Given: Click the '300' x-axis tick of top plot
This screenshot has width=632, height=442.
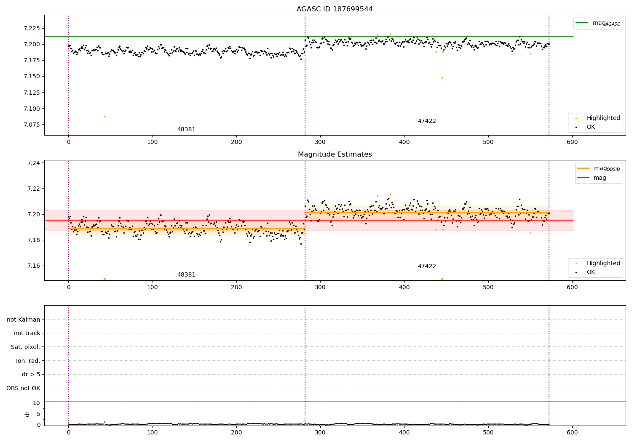Looking at the screenshot, I should [x=320, y=142].
